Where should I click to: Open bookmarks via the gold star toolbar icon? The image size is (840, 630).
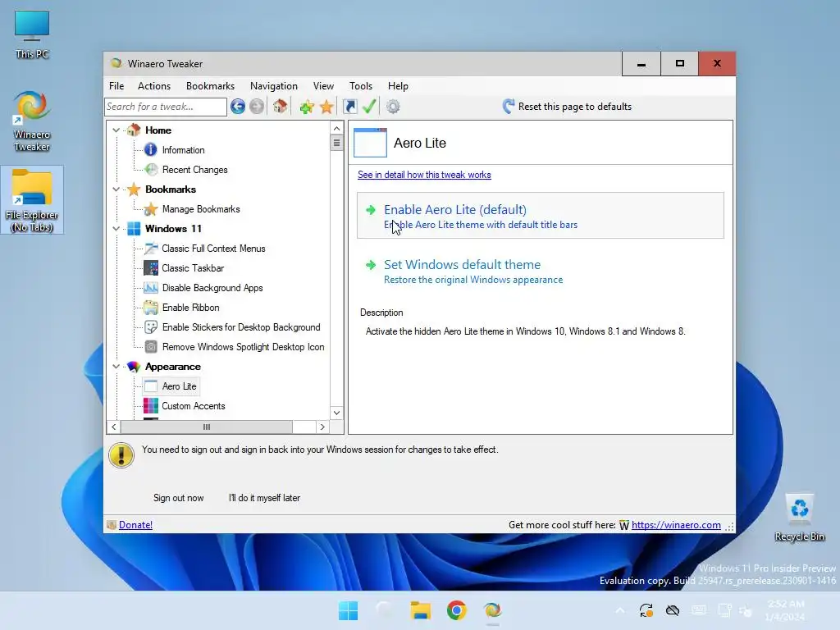tap(326, 107)
